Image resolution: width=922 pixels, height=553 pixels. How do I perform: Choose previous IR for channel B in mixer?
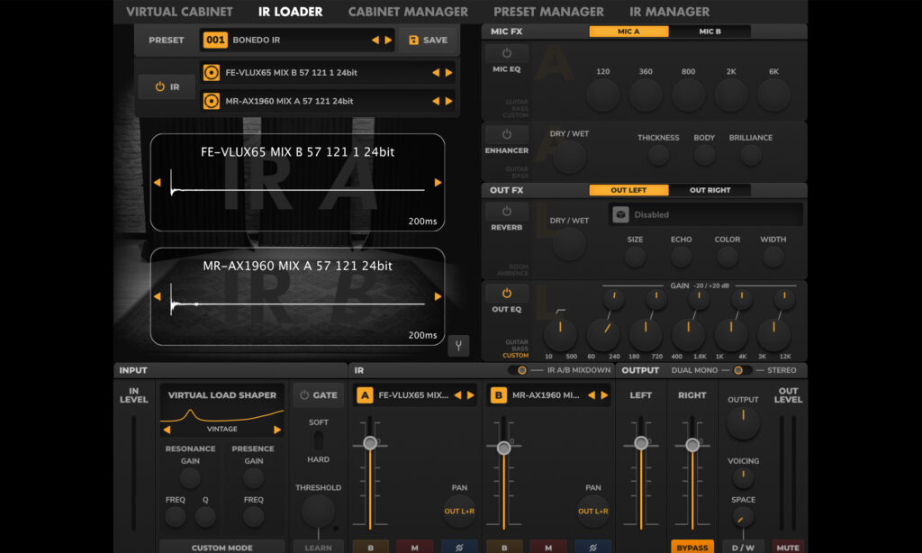pyautogui.click(x=591, y=395)
